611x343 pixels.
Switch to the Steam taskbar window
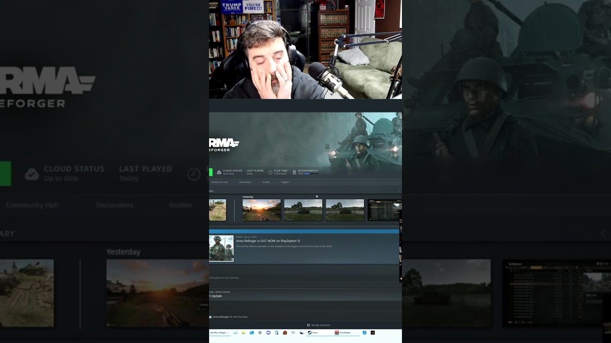coord(319,333)
